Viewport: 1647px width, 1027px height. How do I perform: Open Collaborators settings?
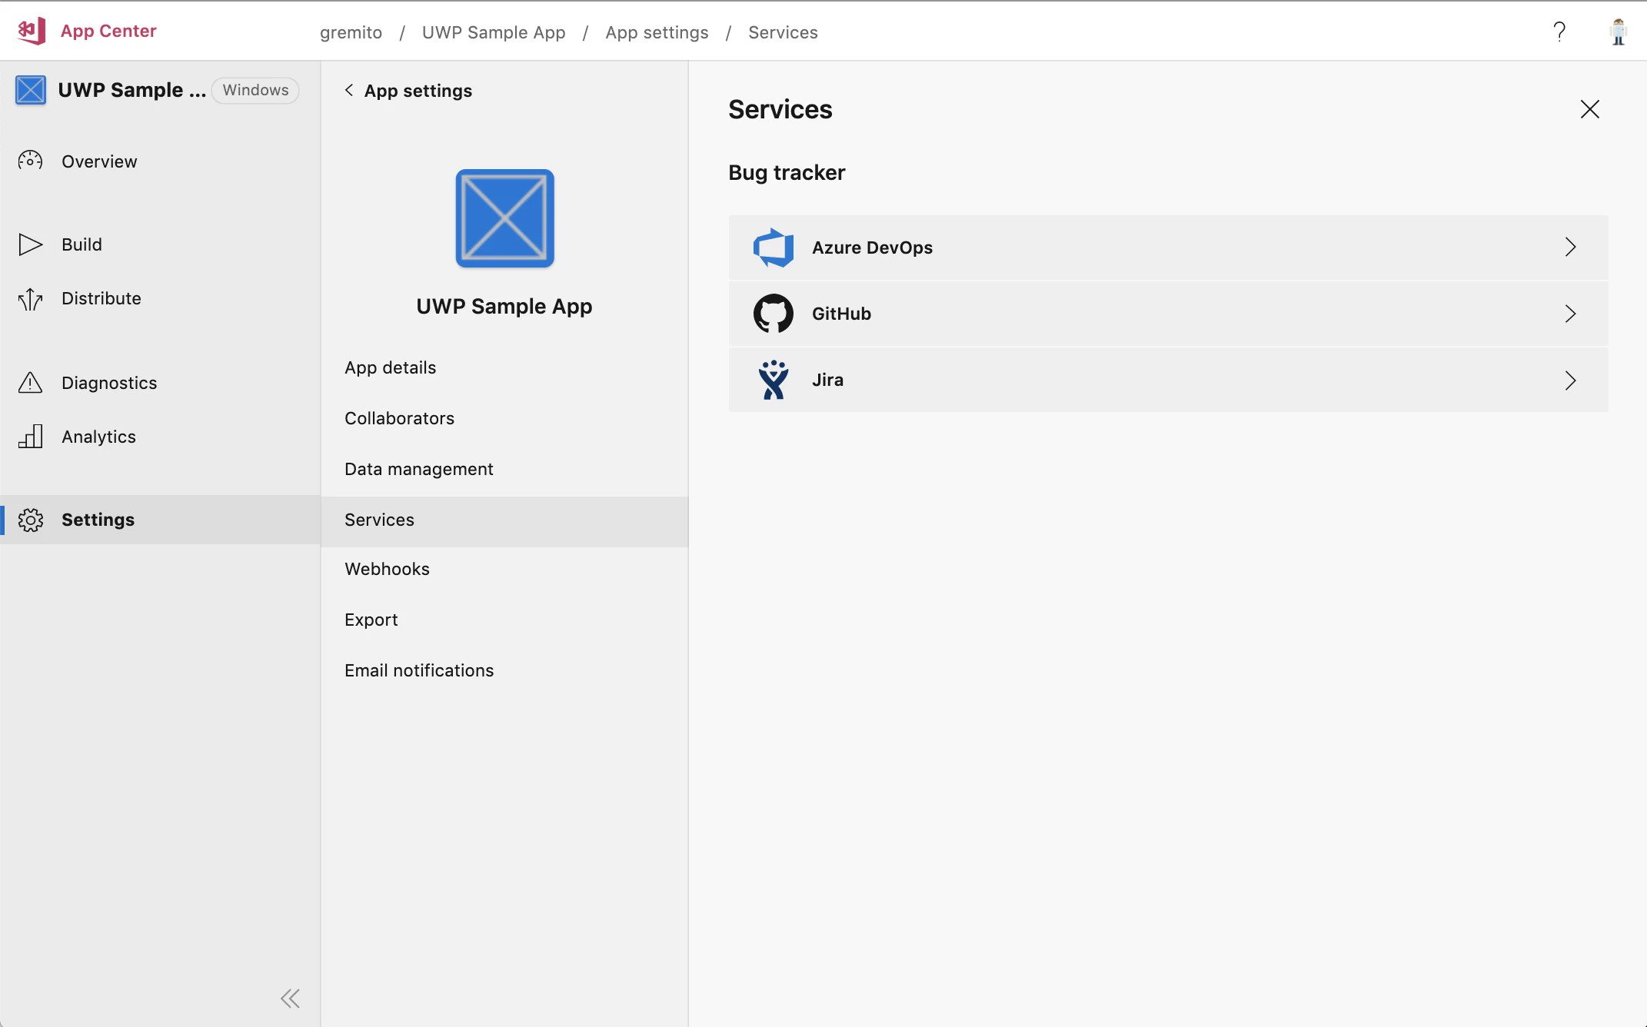point(504,418)
